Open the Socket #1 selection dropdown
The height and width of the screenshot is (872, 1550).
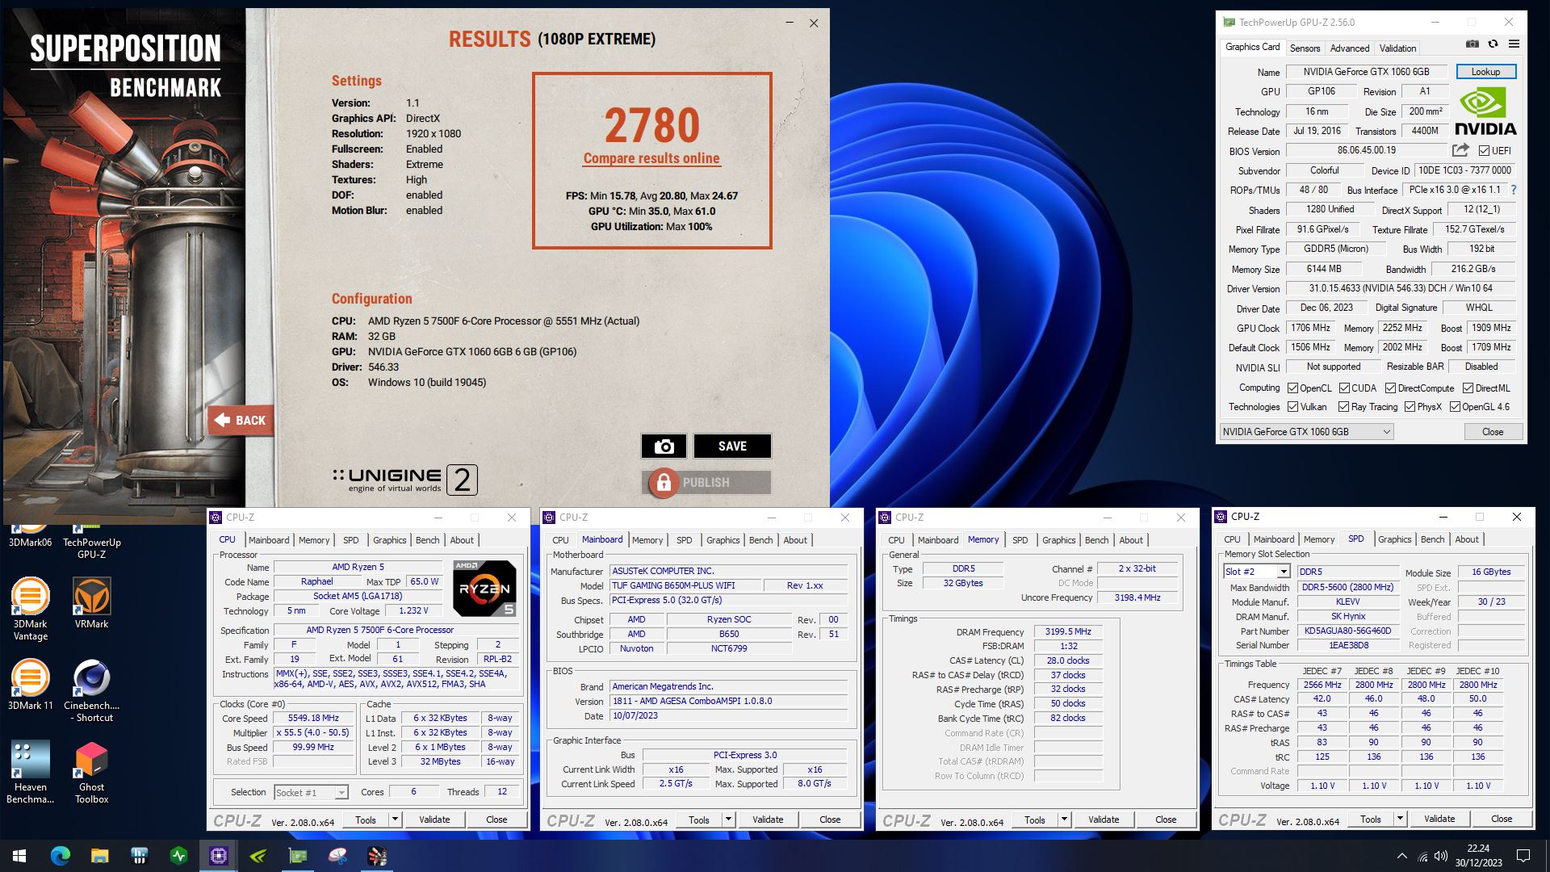click(x=312, y=792)
